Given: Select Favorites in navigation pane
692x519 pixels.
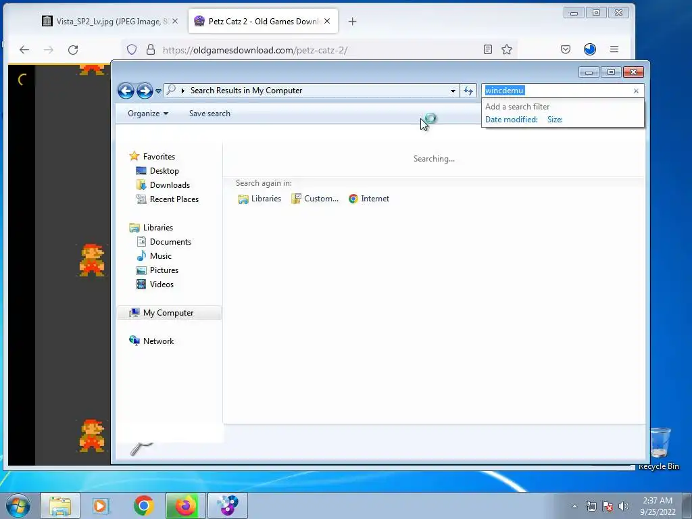Looking at the screenshot, I should click(x=159, y=157).
